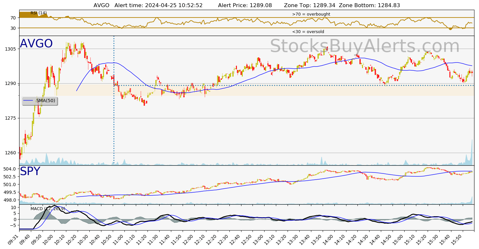Click the end-of-day volume spike in AVGO chart
The image size is (479, 249).
point(472,152)
